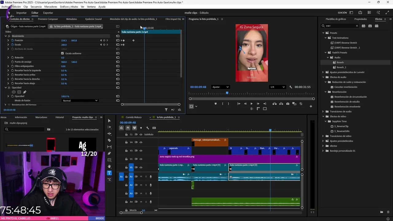393x221 pixels.
Task: Click the Importar workspace button
Action: [x=21, y=13]
